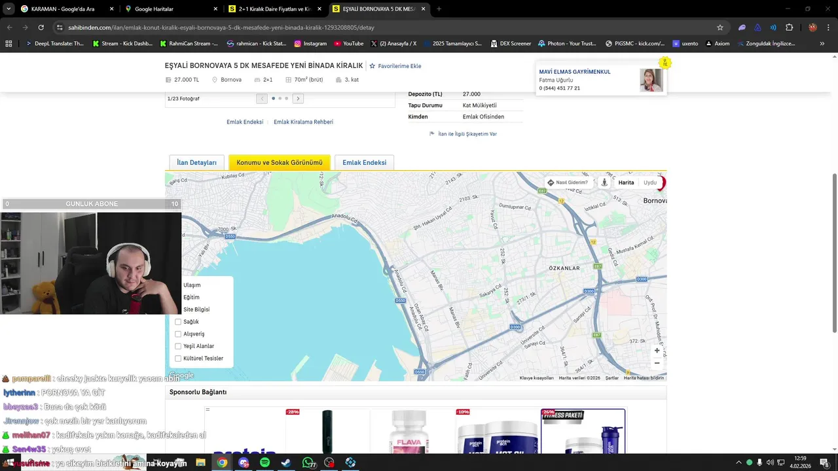Open the DEX Screener bookmark
838x471 pixels.
pos(510,44)
